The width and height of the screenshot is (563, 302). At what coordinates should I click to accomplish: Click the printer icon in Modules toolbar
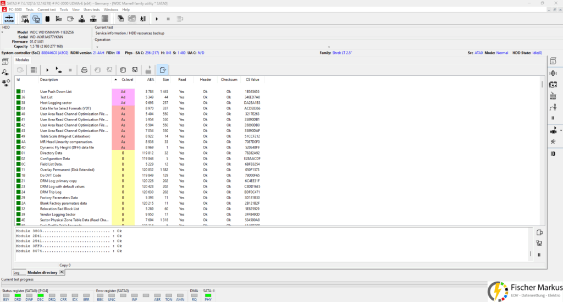pyautogui.click(x=84, y=70)
